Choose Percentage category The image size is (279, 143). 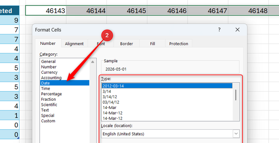point(65,94)
